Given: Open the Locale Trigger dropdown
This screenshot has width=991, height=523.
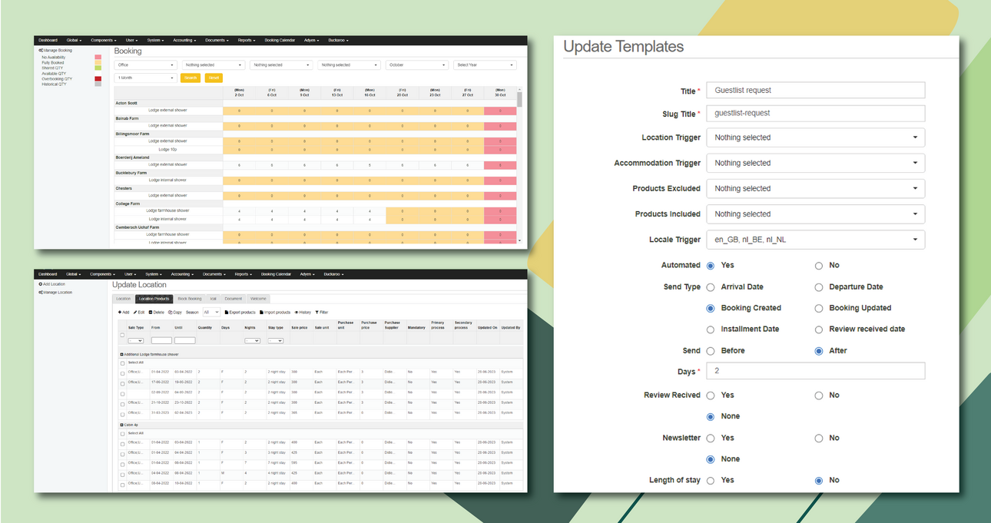Looking at the screenshot, I should [815, 240].
